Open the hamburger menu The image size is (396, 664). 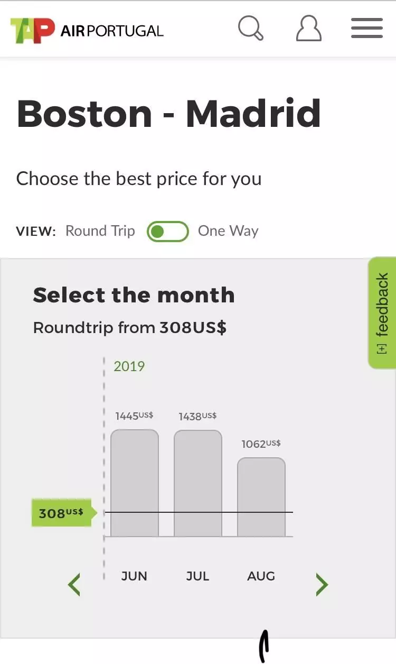(x=367, y=28)
